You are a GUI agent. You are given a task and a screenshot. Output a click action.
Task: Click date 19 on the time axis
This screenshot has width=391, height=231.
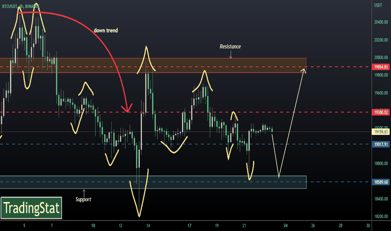click(x=217, y=226)
